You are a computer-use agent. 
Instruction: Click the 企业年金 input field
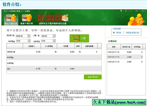47,41
